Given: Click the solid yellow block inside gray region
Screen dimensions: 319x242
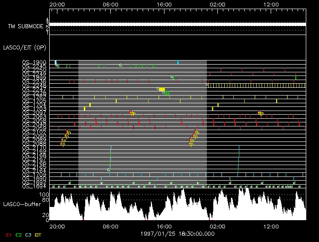Looking at the screenshot, I should [162, 89].
